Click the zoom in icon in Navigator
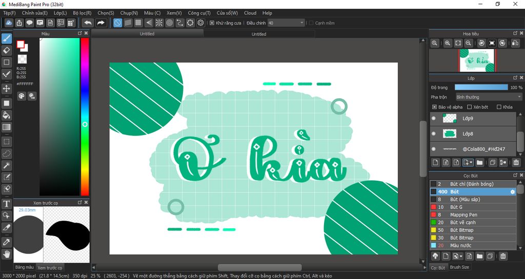Viewport: 525px width, 279px height. [448, 44]
